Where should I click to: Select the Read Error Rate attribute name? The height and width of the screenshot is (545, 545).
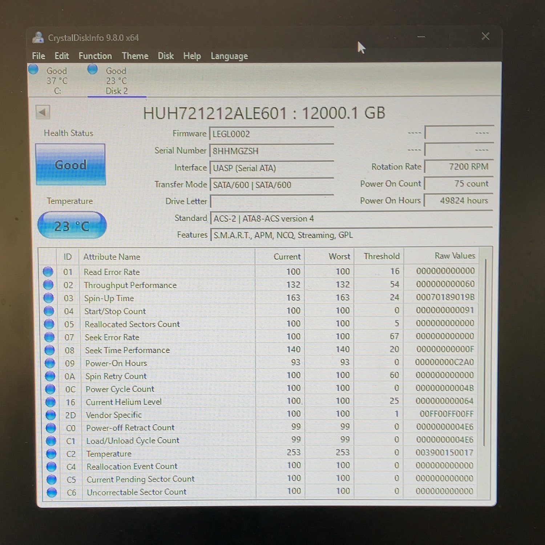pos(112,272)
